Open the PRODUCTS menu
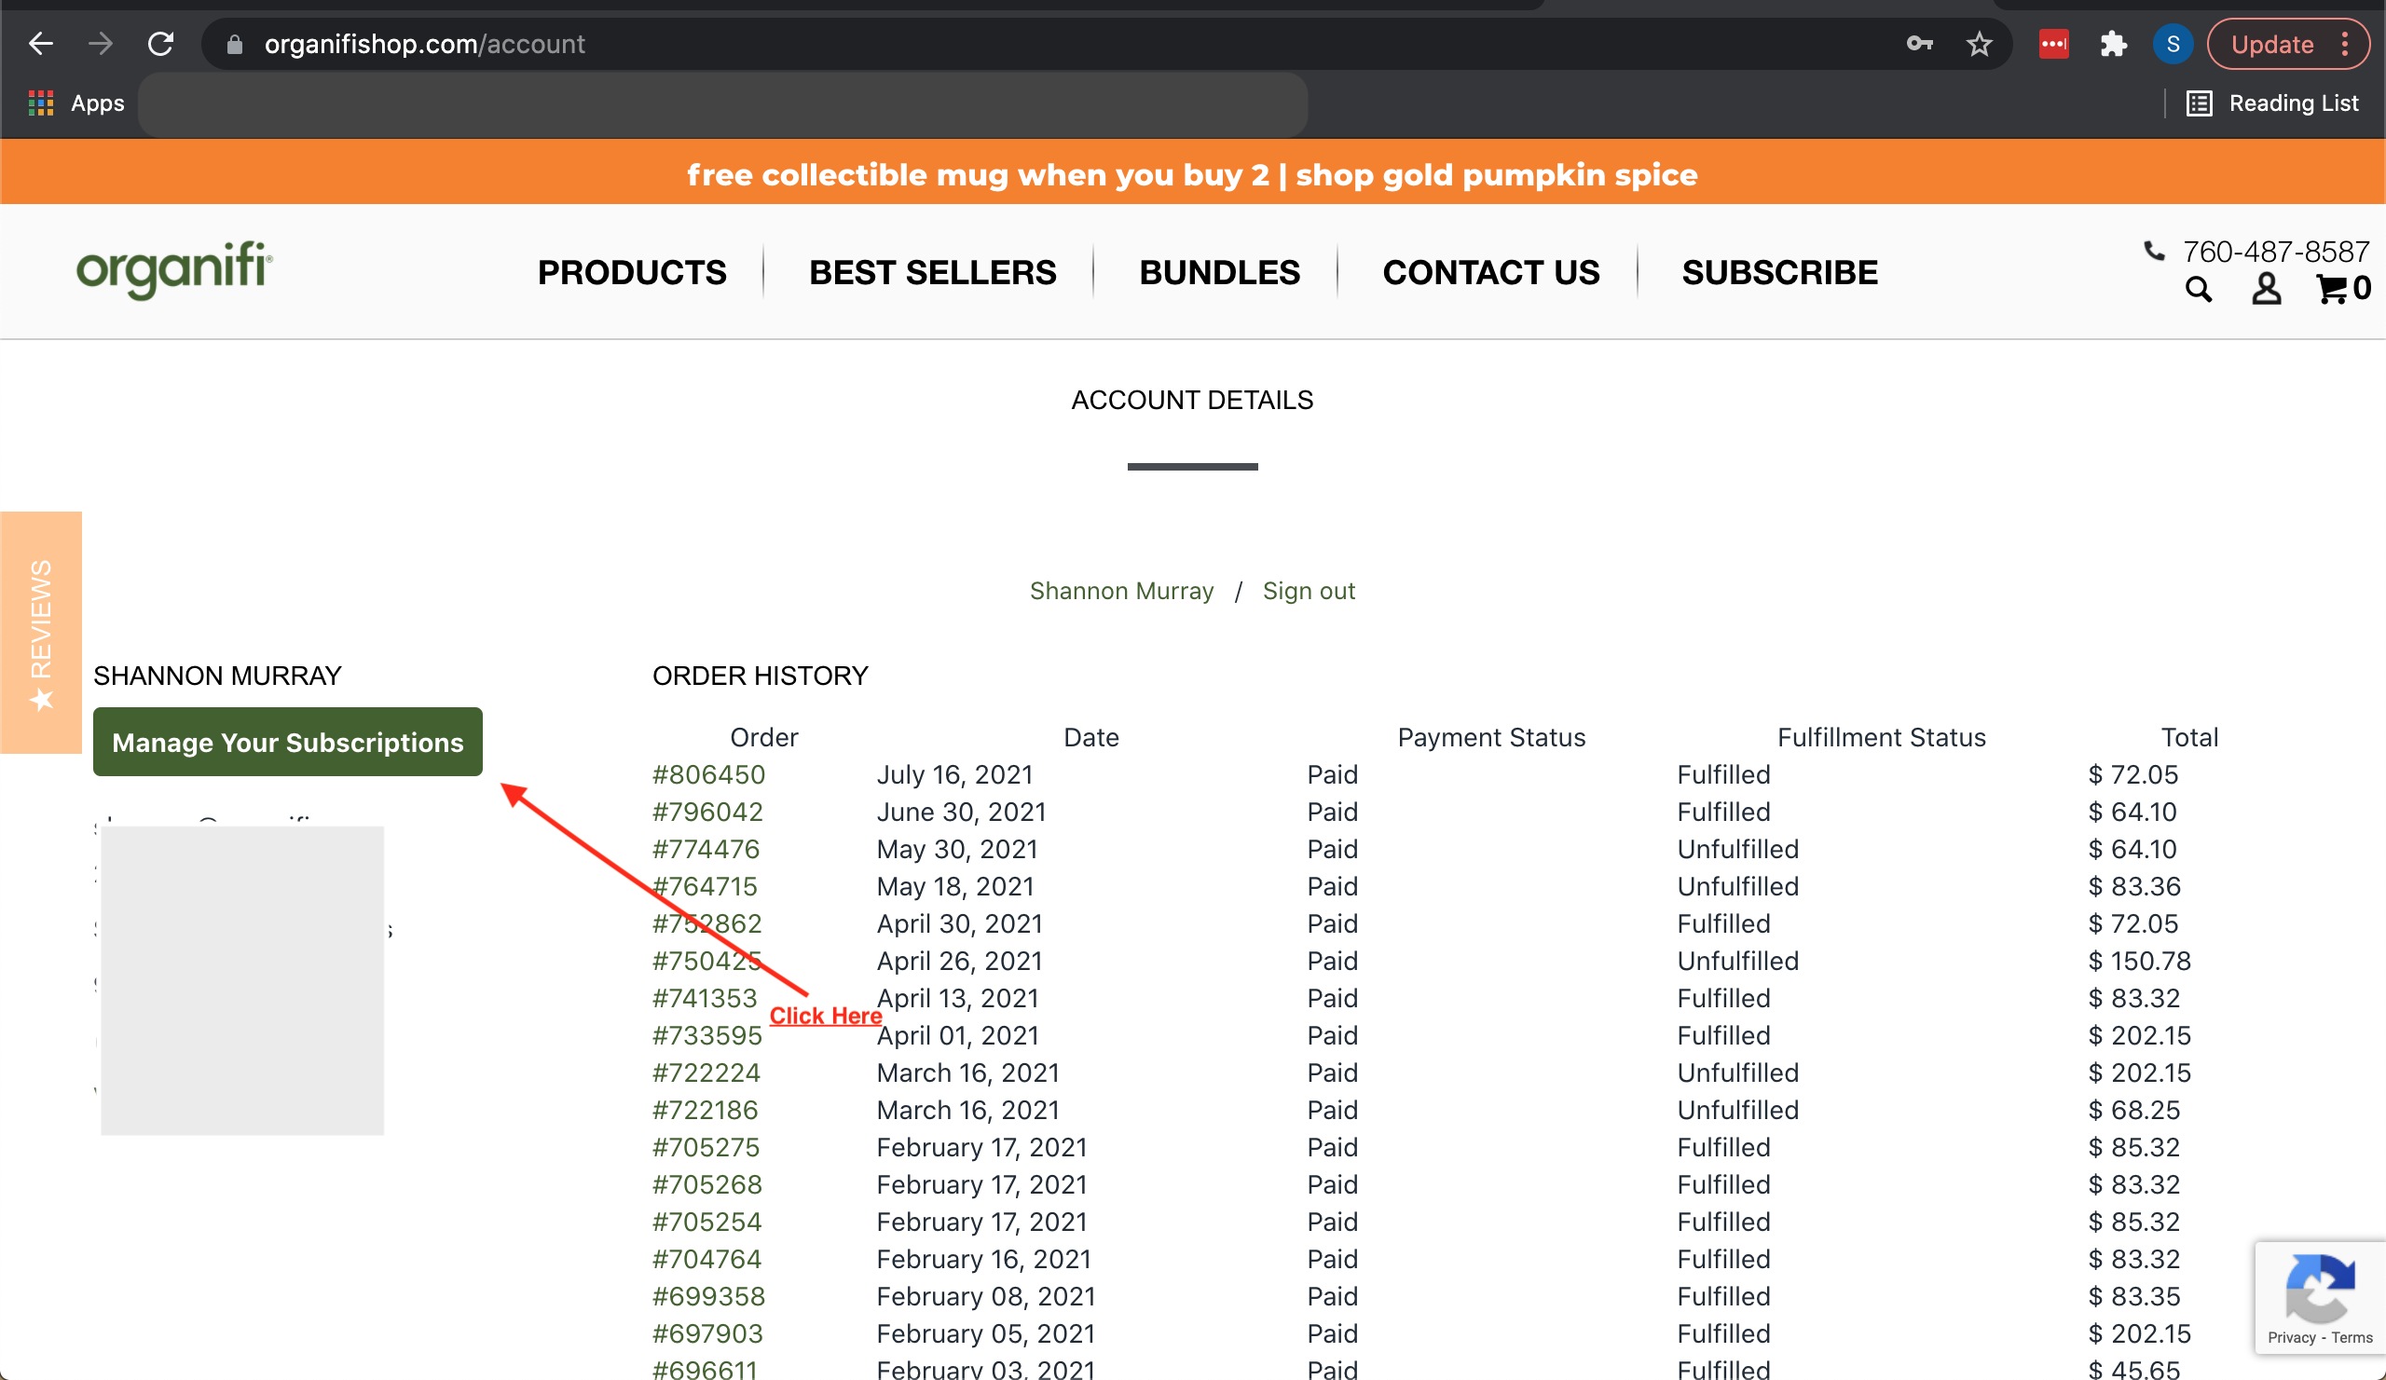 point(632,273)
